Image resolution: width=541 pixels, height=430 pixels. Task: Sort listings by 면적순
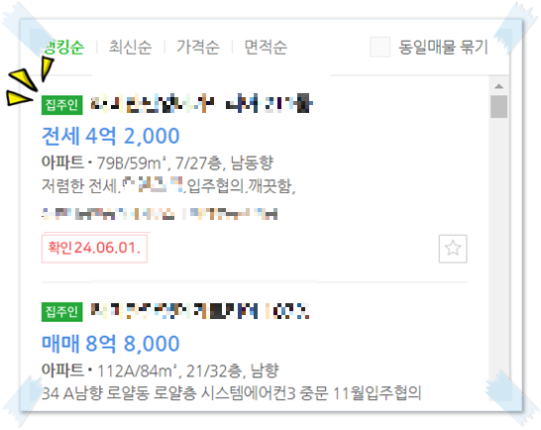click(x=266, y=47)
